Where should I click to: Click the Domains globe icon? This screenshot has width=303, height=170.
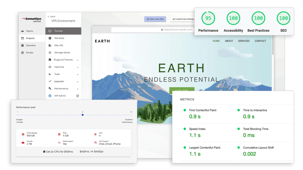tap(22, 46)
